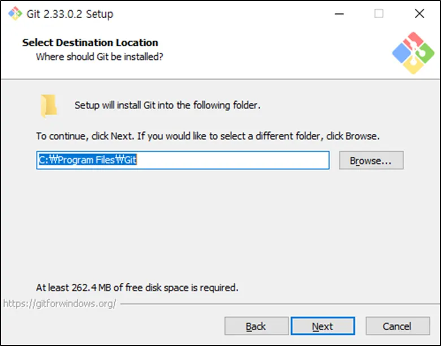Click the highlighted C:\Program Files\Git path text
Screen dimensions: 441x346
pos(88,160)
